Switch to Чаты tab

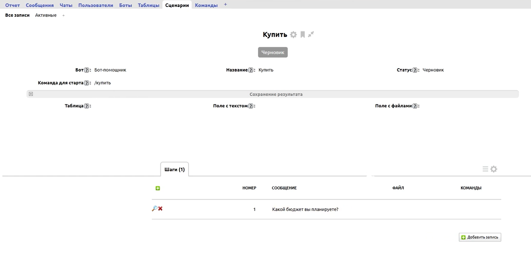pyautogui.click(x=66, y=5)
